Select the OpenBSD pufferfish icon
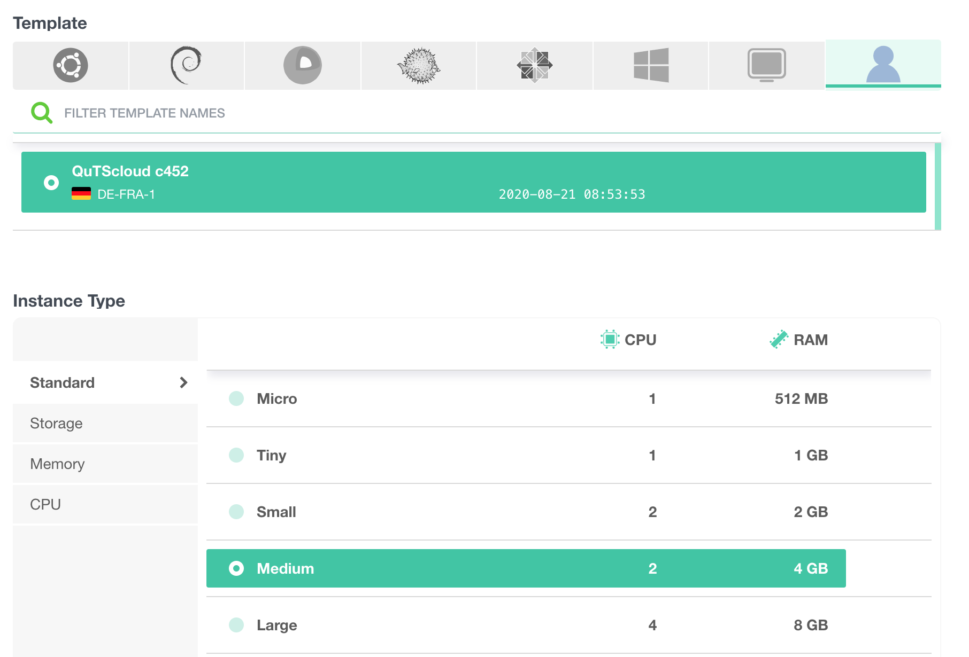 click(x=419, y=65)
